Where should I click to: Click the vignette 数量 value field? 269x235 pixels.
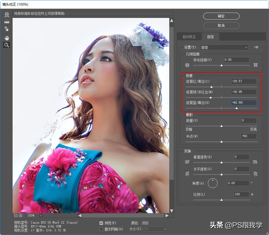tap(249, 120)
